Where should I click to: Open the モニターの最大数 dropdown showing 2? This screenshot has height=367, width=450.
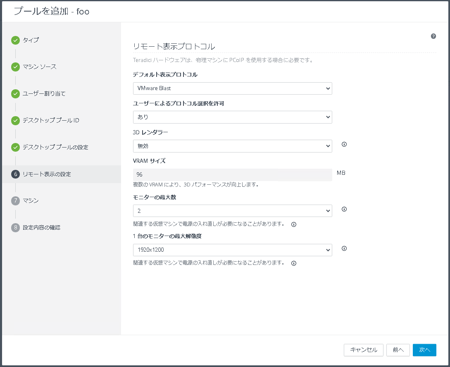(233, 211)
